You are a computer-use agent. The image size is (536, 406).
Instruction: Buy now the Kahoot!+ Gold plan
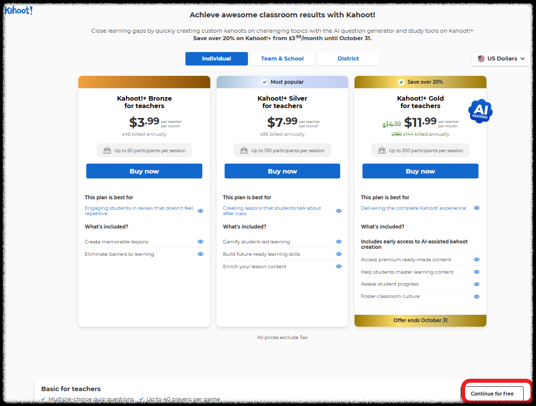pos(420,171)
